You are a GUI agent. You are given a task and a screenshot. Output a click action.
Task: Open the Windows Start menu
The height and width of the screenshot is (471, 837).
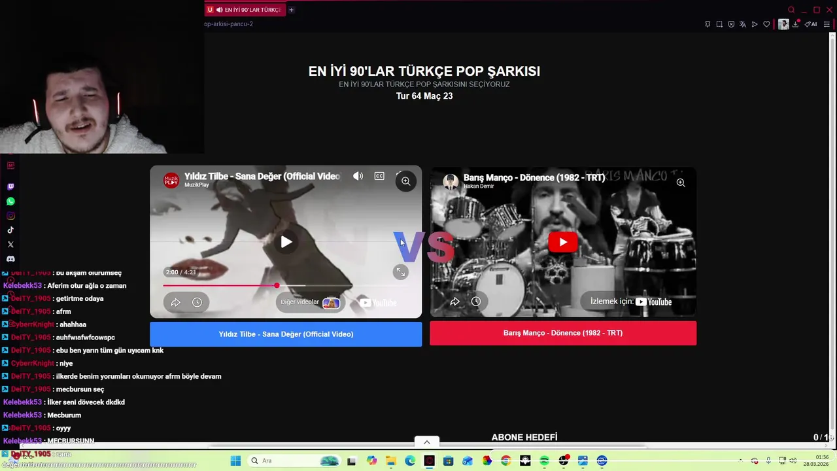click(235, 461)
